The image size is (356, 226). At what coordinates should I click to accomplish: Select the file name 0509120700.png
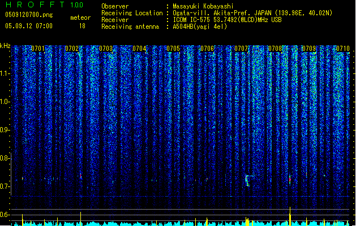(29, 15)
